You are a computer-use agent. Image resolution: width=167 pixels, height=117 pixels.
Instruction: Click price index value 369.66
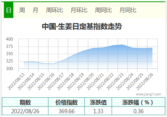[66, 111]
